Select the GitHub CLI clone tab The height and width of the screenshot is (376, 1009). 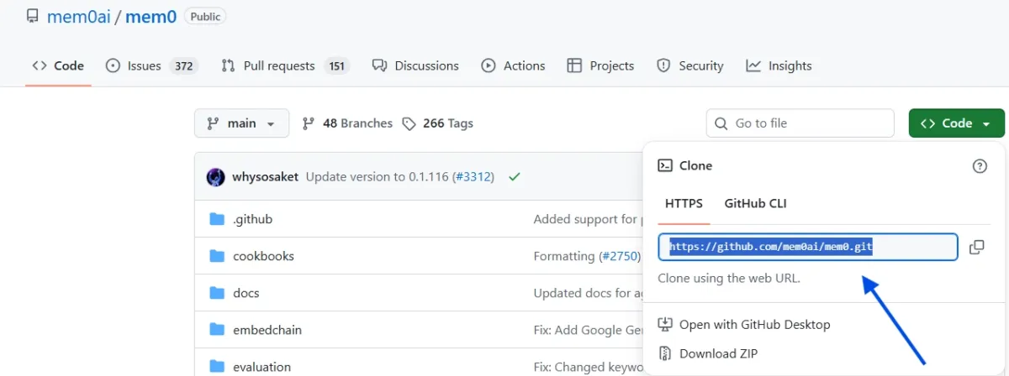coord(755,204)
